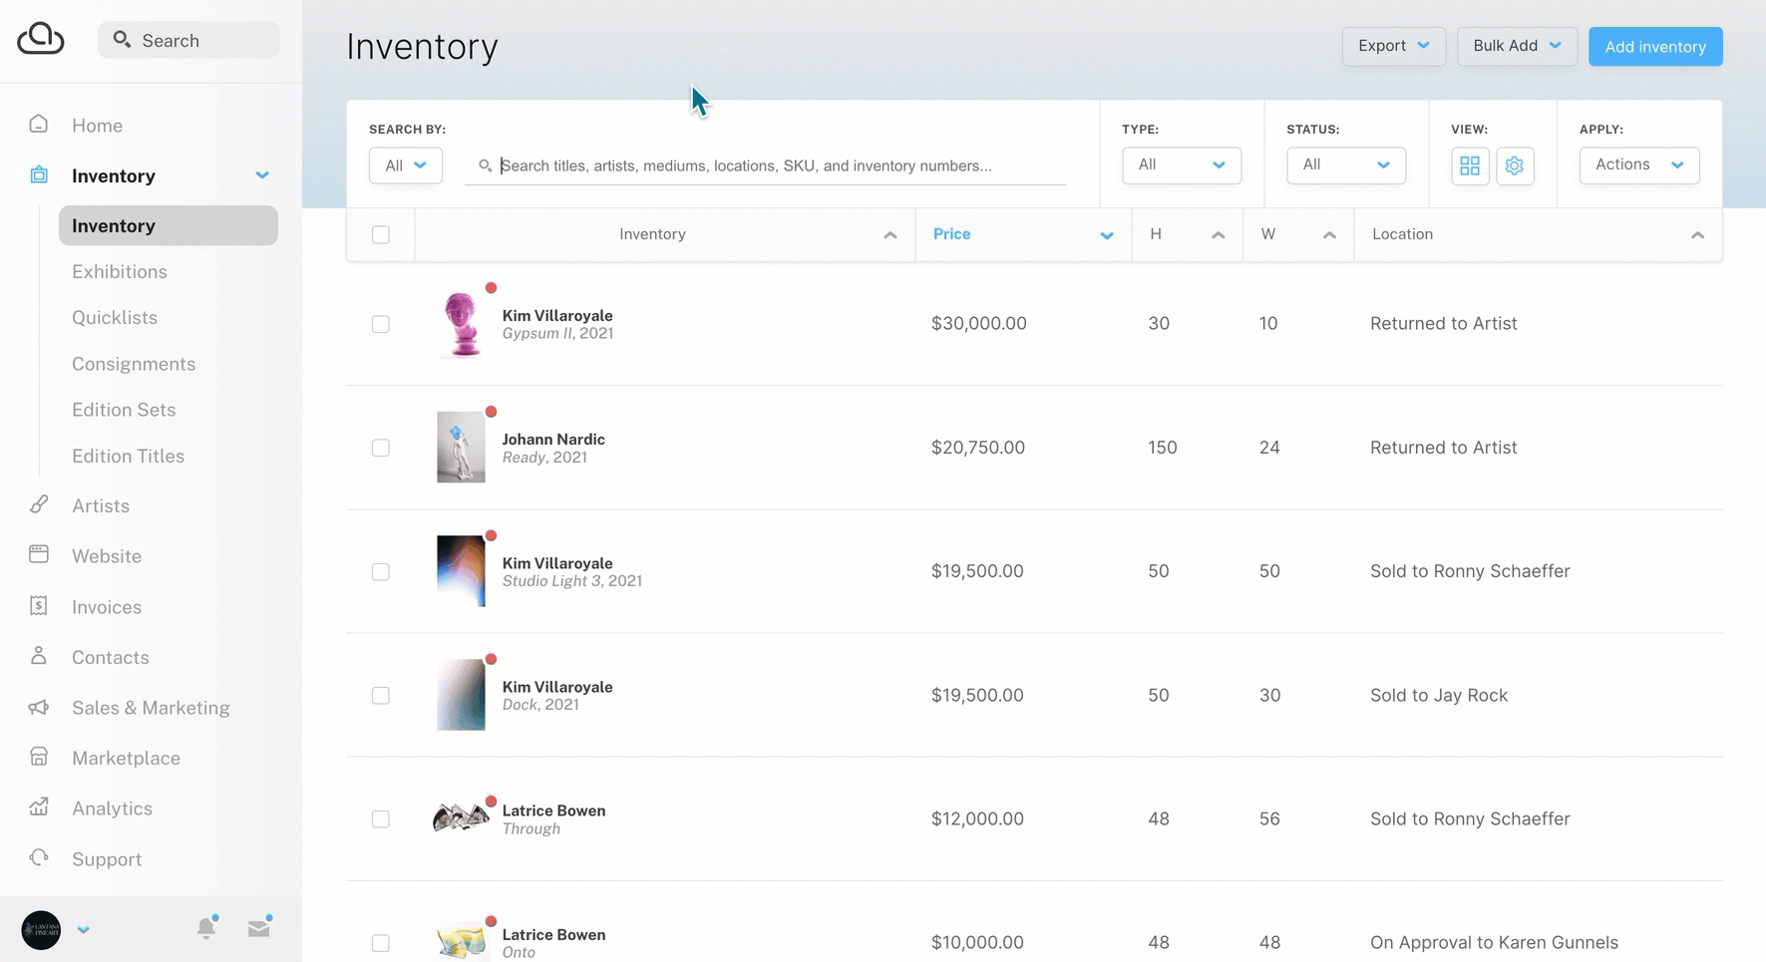Open notifications bell icon
Image resolution: width=1766 pixels, height=962 pixels.
[x=206, y=928]
